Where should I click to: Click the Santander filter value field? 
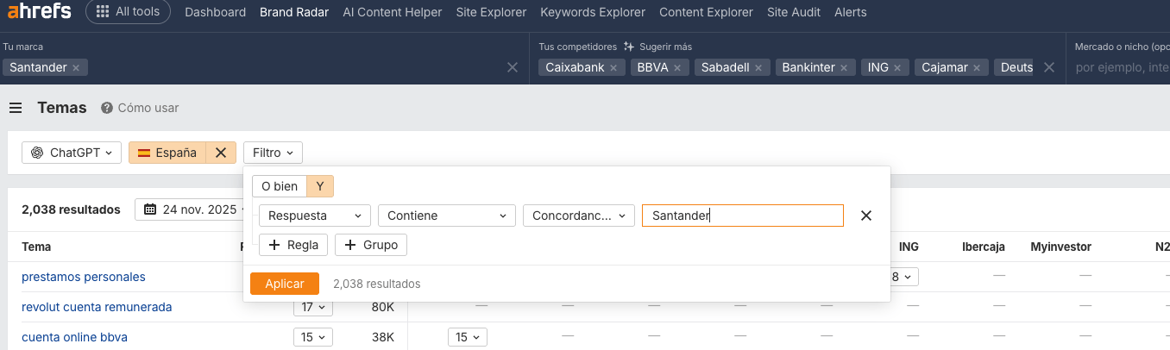click(x=742, y=216)
